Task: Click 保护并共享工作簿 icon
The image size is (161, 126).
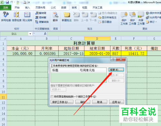Action: tap(147, 13)
